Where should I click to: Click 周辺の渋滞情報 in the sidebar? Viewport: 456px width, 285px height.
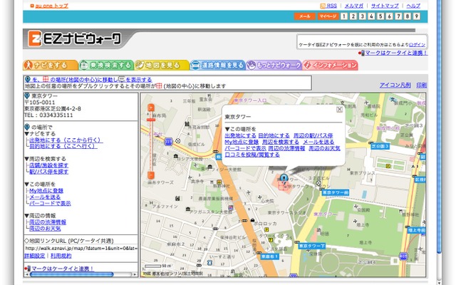[x=48, y=222]
